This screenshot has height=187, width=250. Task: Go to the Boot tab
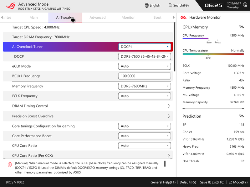pyautogui.click(x=157, y=17)
